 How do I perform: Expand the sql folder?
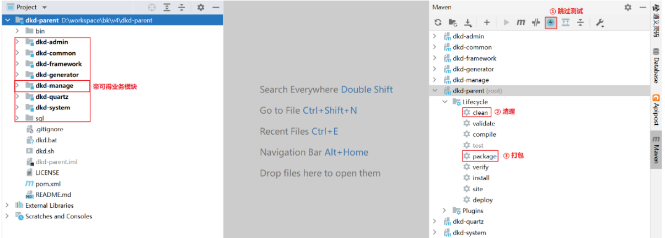click(18, 118)
